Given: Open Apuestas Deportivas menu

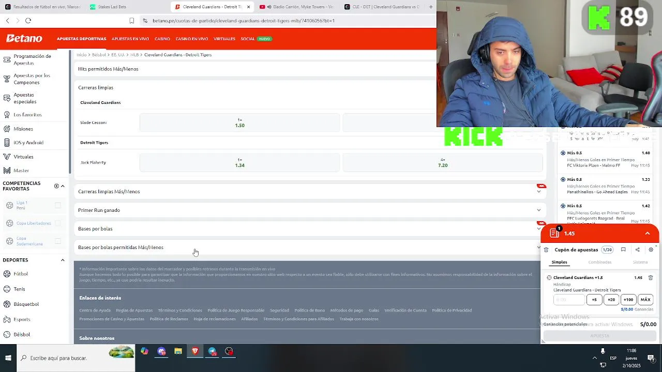Looking at the screenshot, I should pyautogui.click(x=81, y=39).
